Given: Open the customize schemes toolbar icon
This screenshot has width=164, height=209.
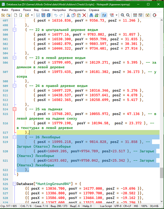Looking at the screenshot, I should [x=140, y=15].
